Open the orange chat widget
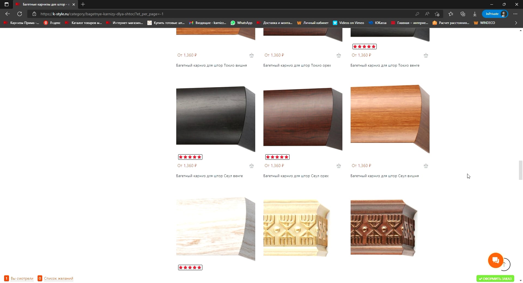 click(495, 260)
